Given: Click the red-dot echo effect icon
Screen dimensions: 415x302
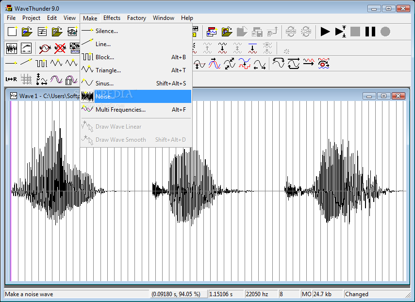Looking at the screenshot, I should pos(324,63).
